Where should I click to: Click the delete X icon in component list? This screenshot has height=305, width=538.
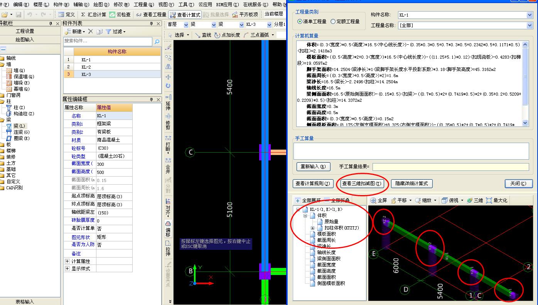click(x=91, y=31)
